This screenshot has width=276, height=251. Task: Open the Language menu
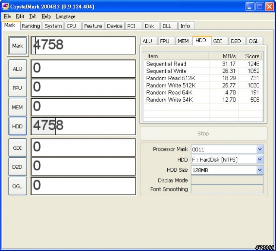(66, 16)
